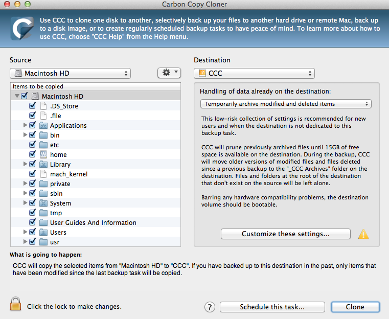Click the System folder icon

[43, 203]
